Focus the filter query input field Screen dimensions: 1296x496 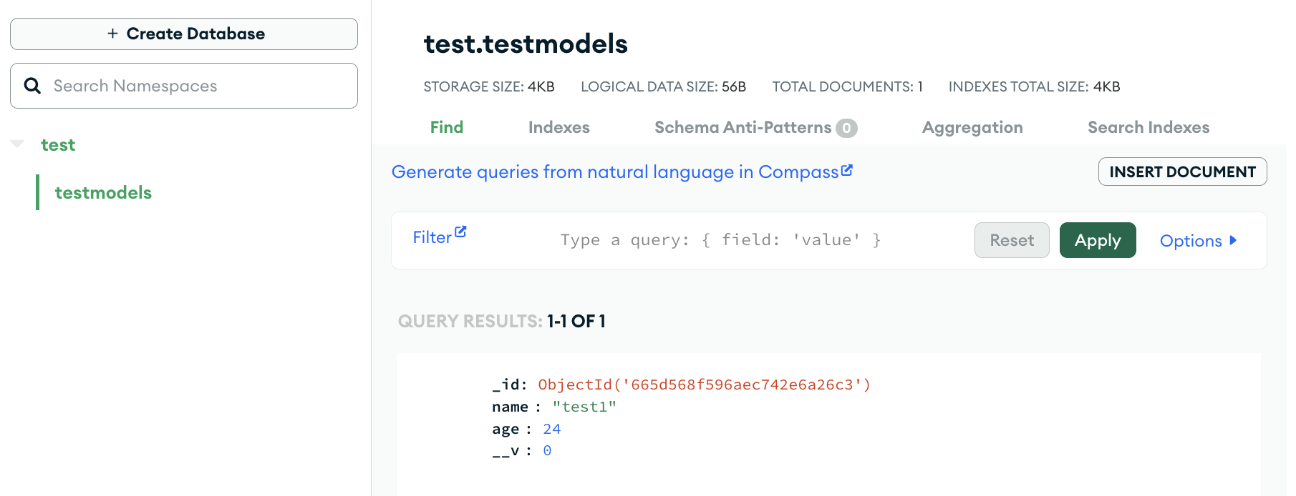(x=720, y=240)
